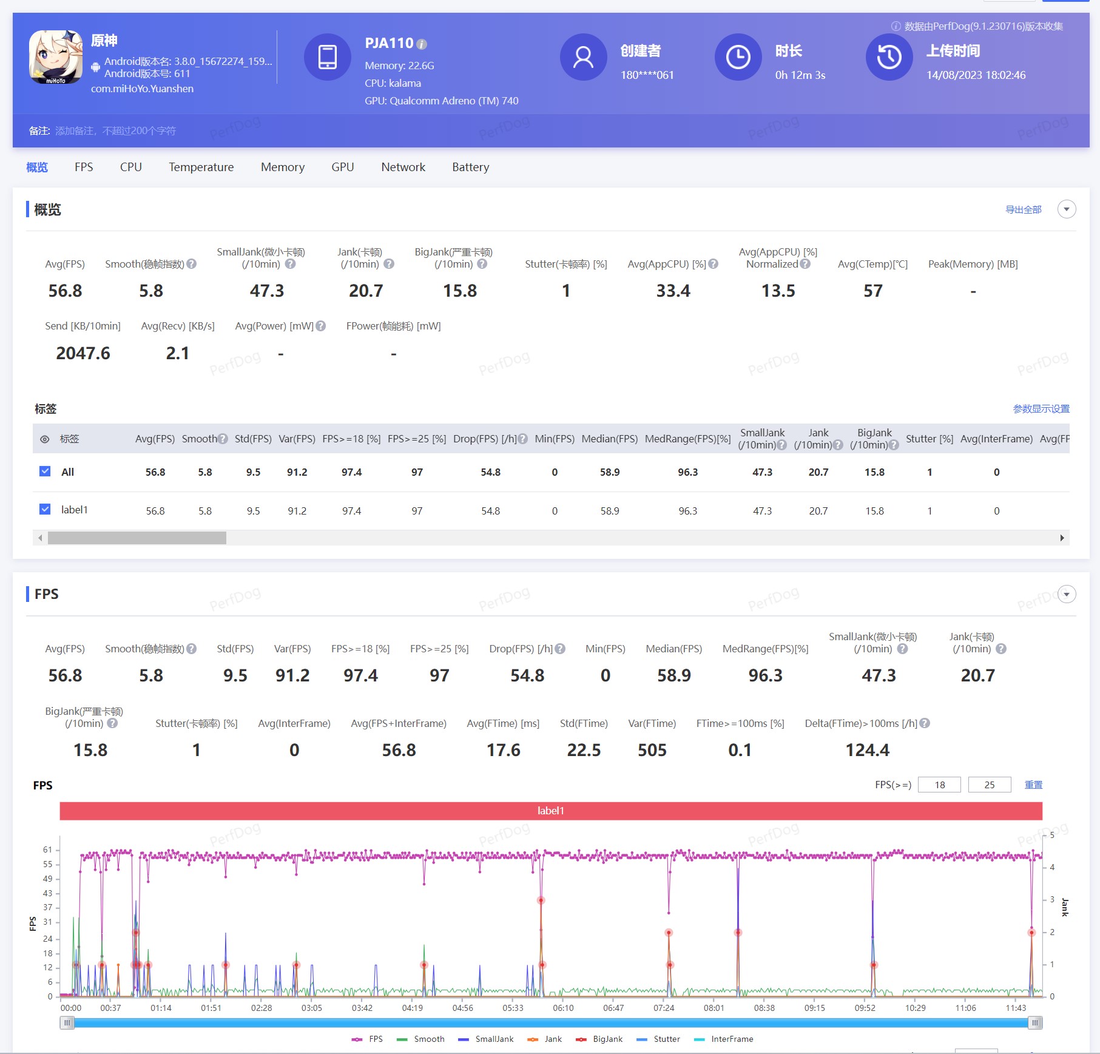Viewport: 1100px width, 1054px height.
Task: Switch to the Temperature tab
Action: pos(201,167)
